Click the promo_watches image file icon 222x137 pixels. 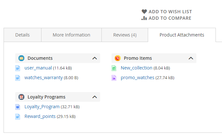pos(114,78)
